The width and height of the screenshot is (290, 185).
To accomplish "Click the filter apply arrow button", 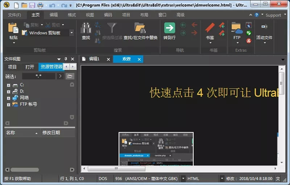I will (x=60, y=76).
